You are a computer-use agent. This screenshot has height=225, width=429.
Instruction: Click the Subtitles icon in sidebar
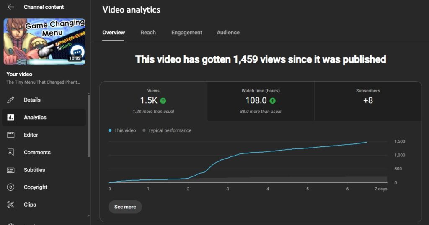11,170
